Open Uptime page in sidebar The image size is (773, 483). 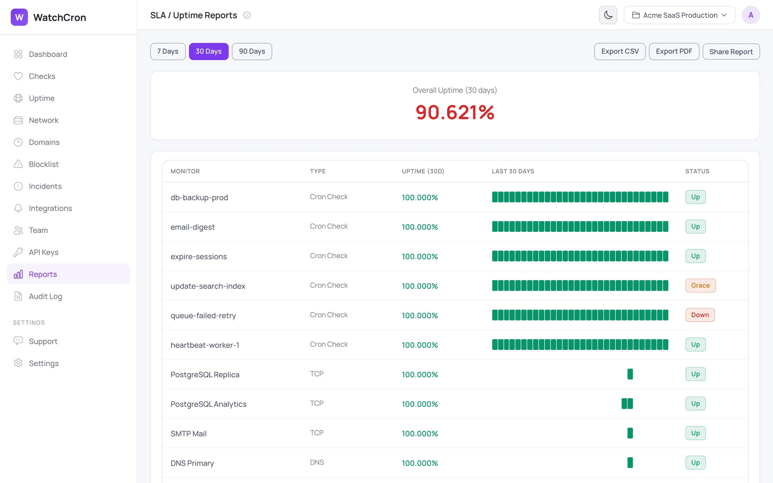tap(68, 98)
